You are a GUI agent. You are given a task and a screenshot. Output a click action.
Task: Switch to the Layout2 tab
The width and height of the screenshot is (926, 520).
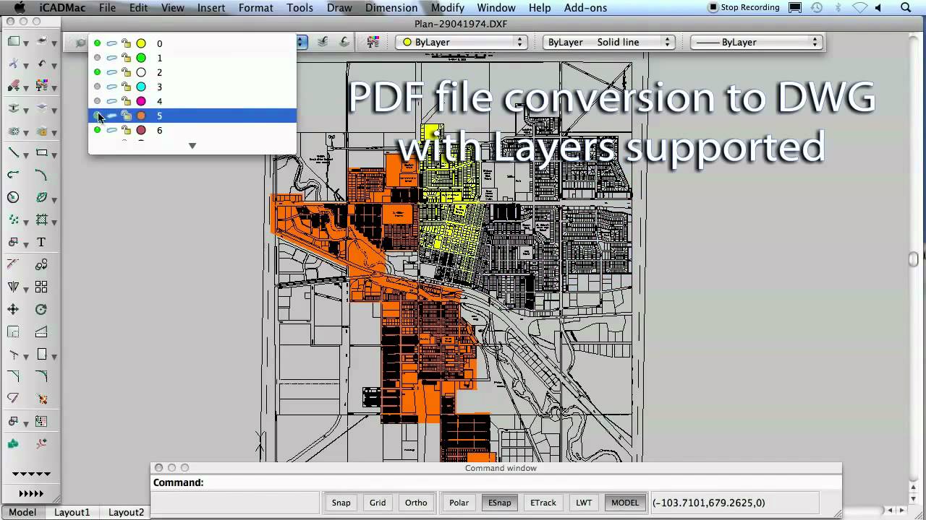point(126,512)
